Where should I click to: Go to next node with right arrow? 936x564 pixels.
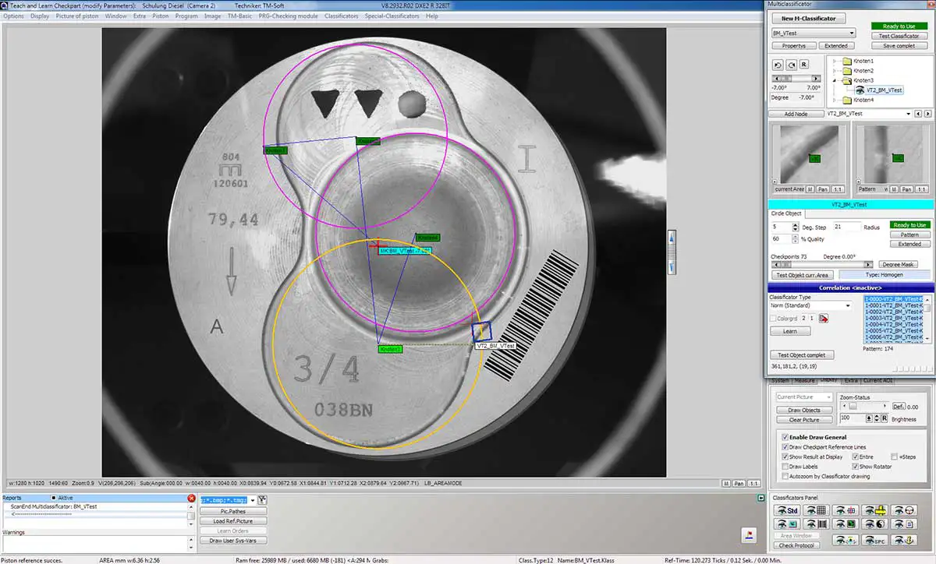(x=928, y=114)
